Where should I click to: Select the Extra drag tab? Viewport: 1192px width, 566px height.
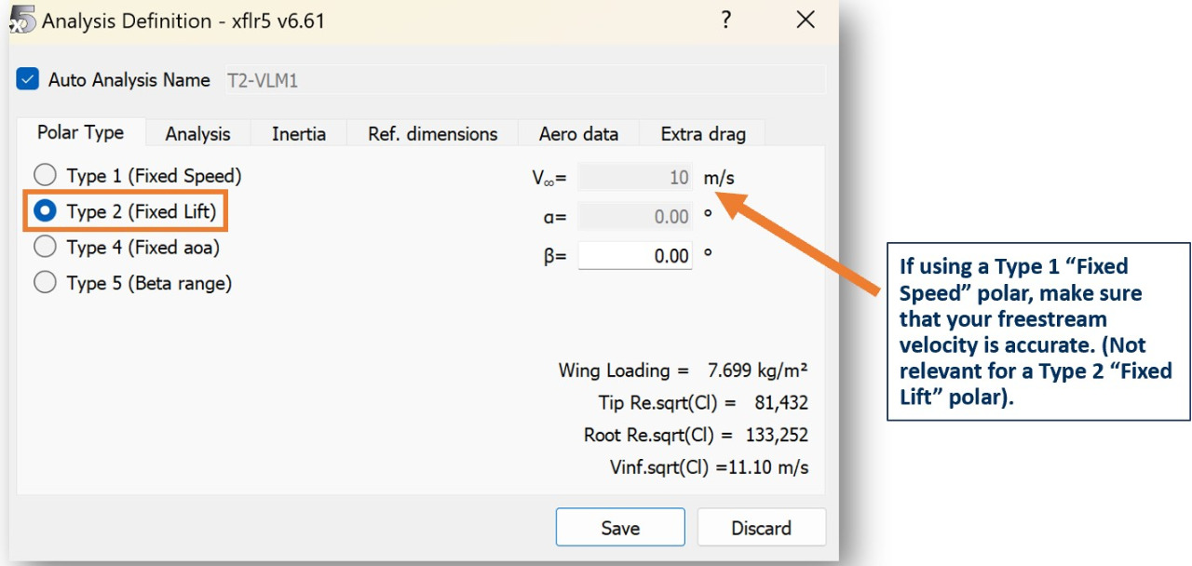pos(703,134)
